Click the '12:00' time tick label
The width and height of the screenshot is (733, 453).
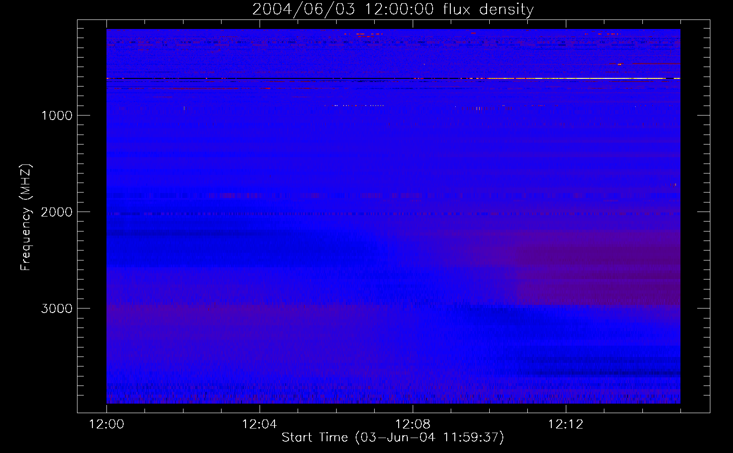coord(106,424)
